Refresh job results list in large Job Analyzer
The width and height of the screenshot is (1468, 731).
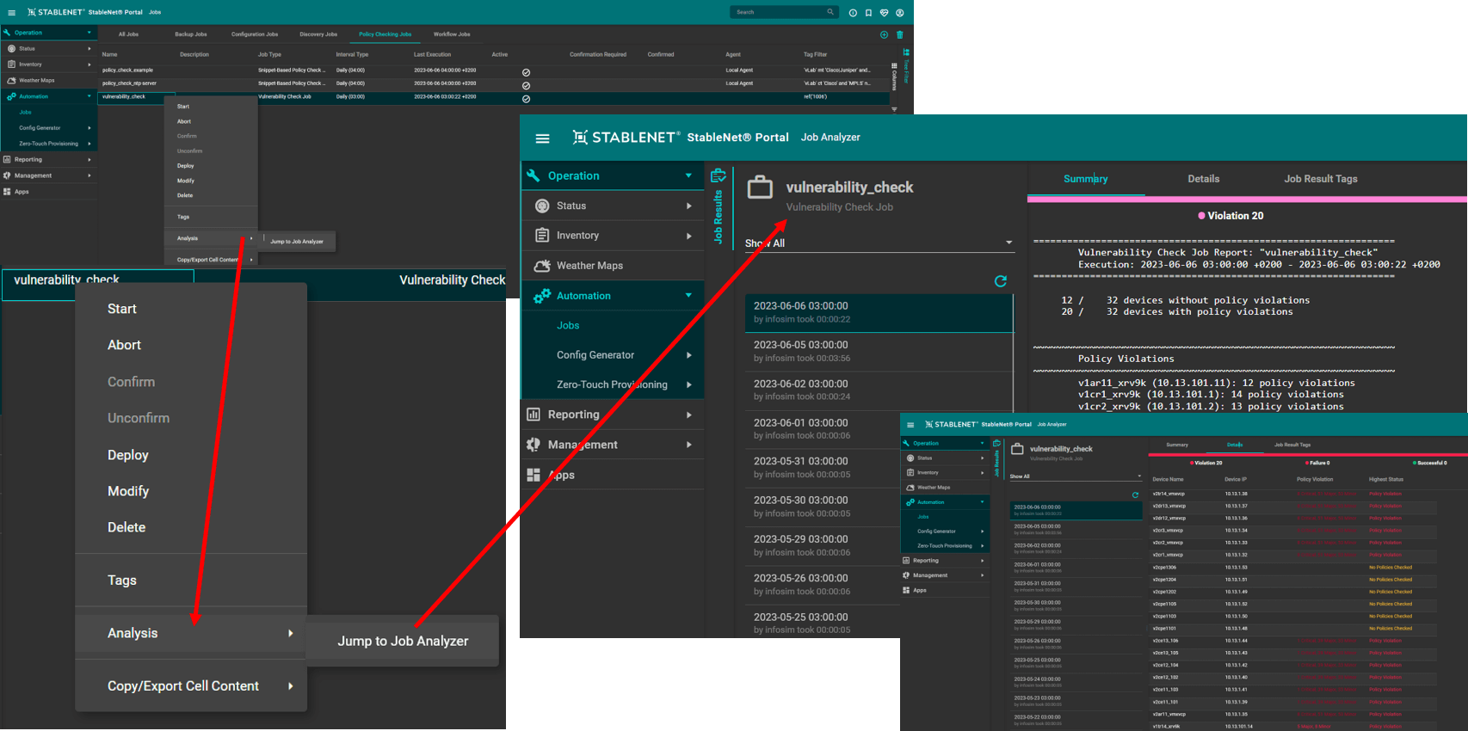(1000, 281)
